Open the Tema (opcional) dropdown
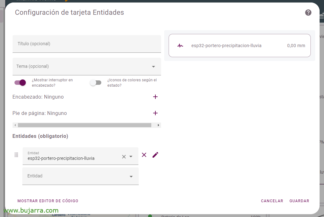Image resolution: width=324 pixels, height=217 pixels. 153,67
